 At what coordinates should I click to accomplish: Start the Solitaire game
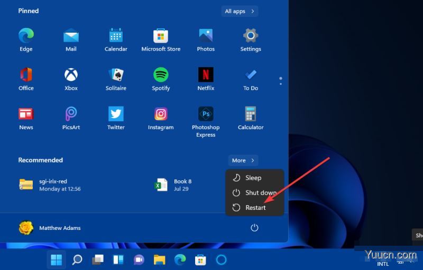(x=116, y=79)
